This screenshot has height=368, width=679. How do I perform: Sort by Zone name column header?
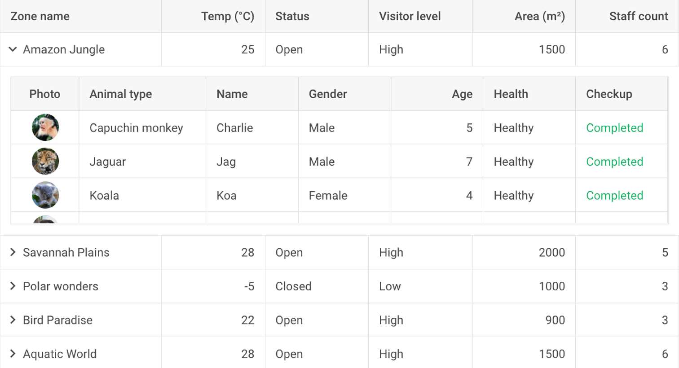coord(81,16)
